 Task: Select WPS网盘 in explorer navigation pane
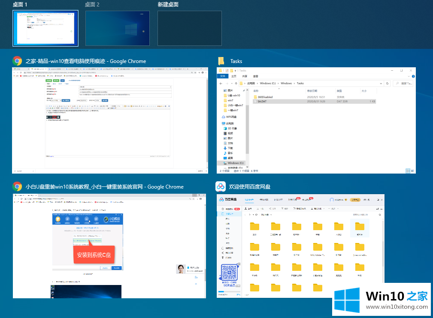pos(229,117)
